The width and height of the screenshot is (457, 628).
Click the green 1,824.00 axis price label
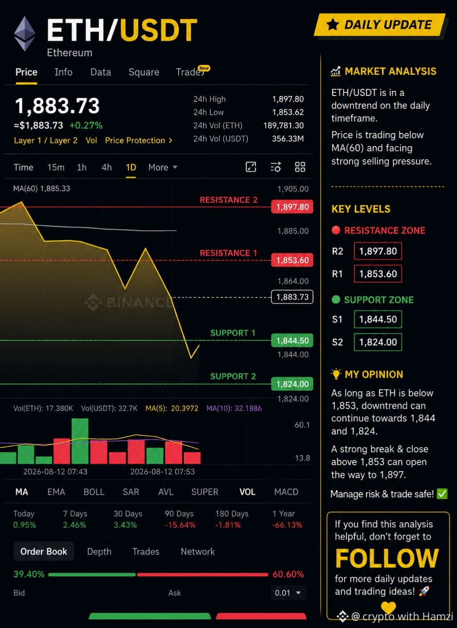tap(292, 384)
